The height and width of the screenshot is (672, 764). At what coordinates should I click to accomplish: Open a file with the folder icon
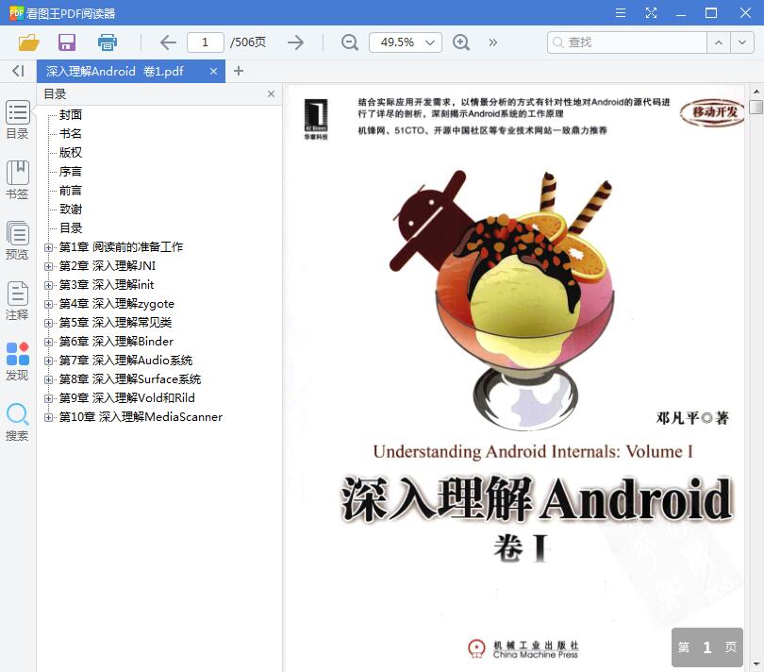28,42
